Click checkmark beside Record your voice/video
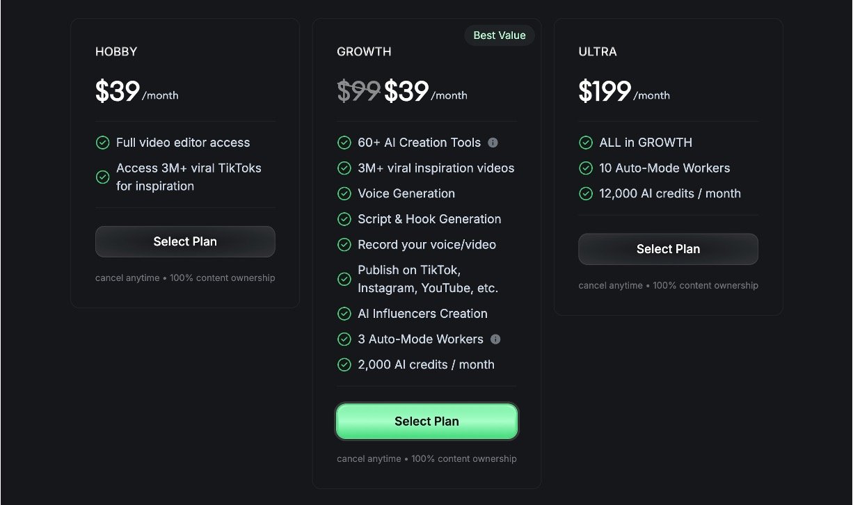853x505 pixels. pos(344,245)
